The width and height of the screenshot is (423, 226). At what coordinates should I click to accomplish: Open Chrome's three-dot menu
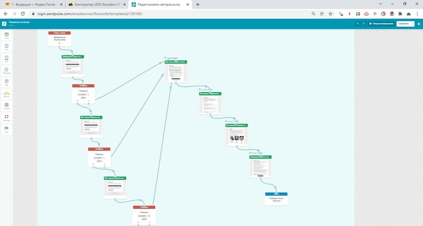[x=416, y=14]
